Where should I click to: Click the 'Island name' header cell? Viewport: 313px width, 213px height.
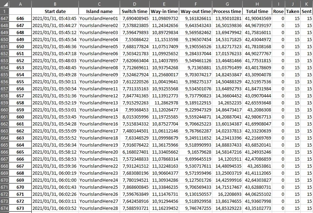99,11
